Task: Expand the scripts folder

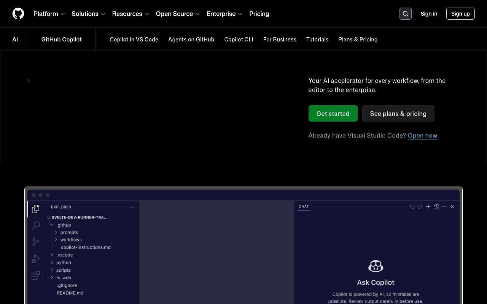Action: pyautogui.click(x=60, y=270)
